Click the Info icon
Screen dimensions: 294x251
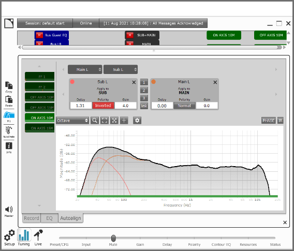9,146
